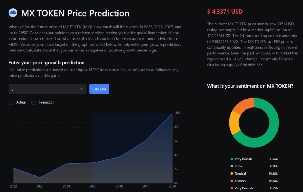Click the 2050 point on the chart

pos(172,114)
